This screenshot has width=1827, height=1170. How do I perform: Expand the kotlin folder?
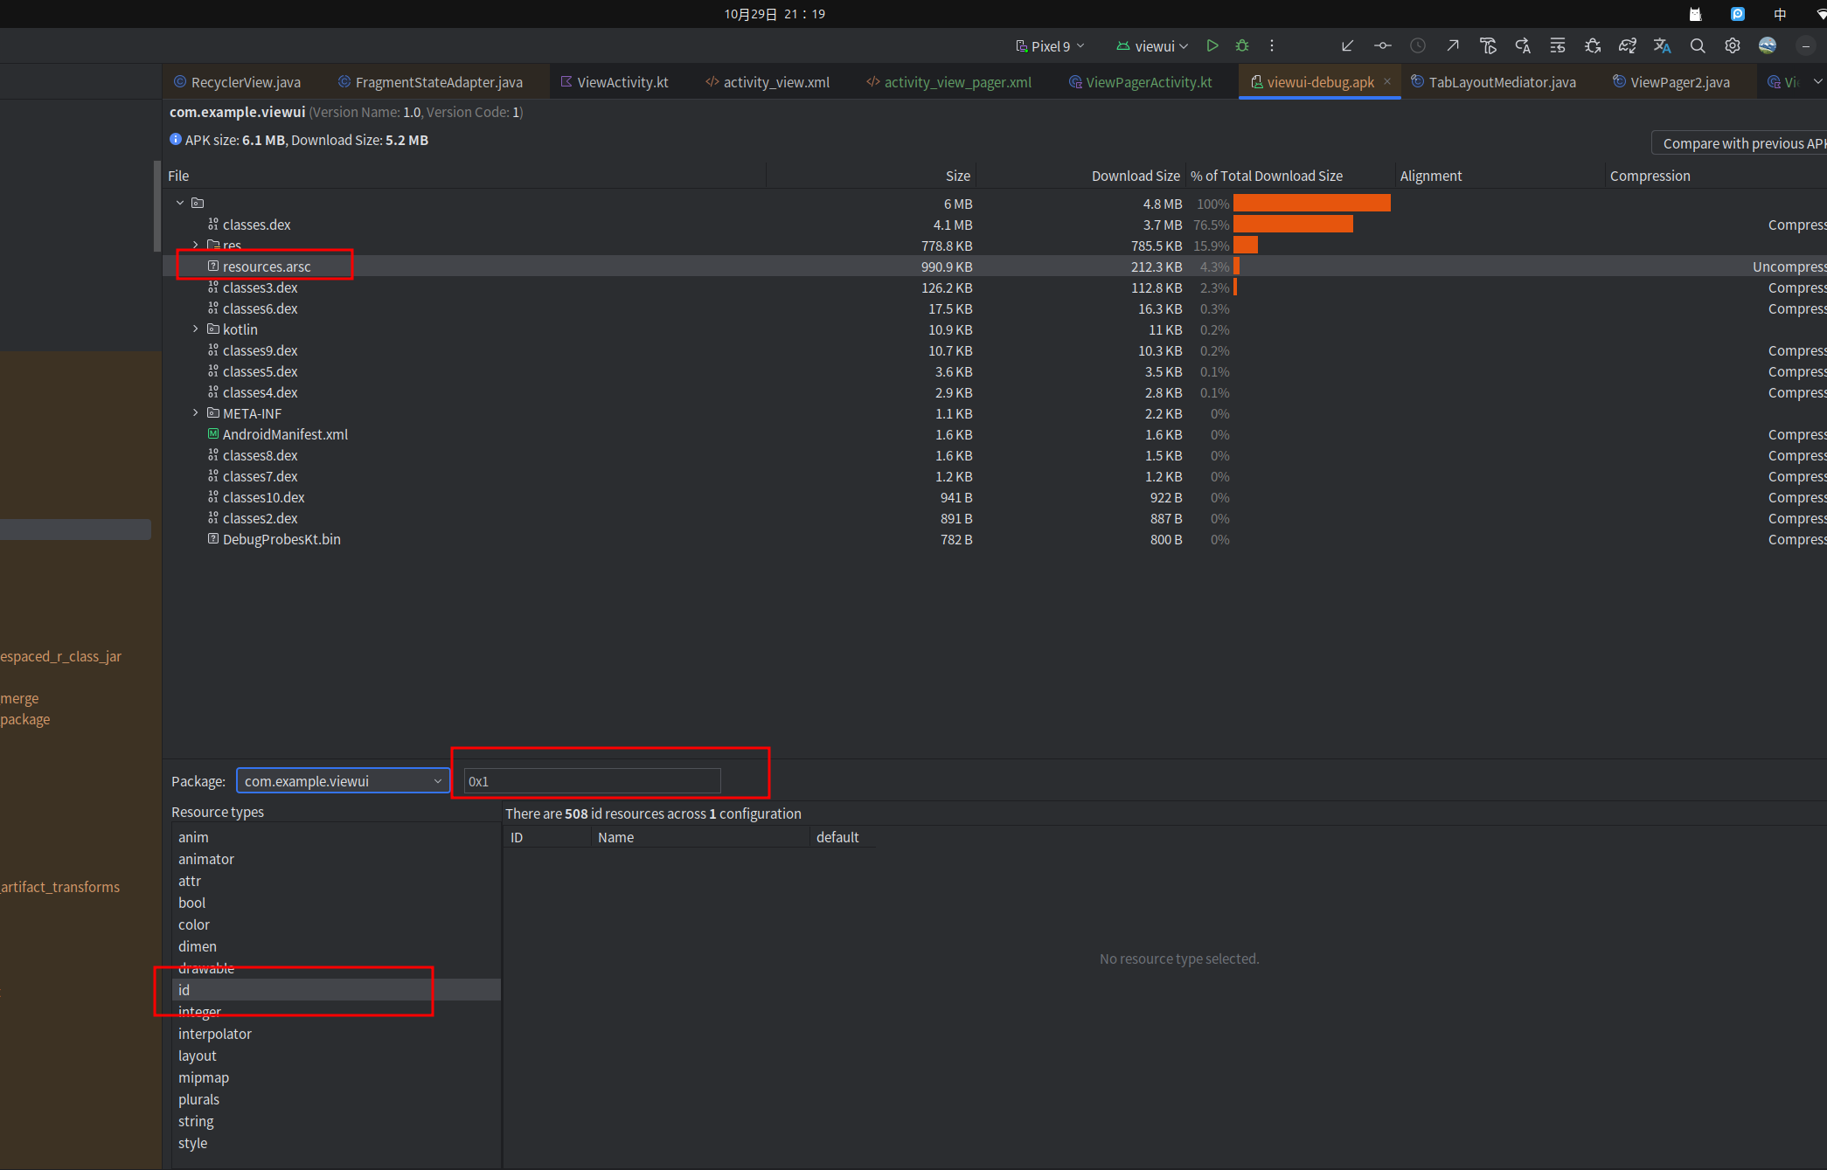[x=196, y=329]
